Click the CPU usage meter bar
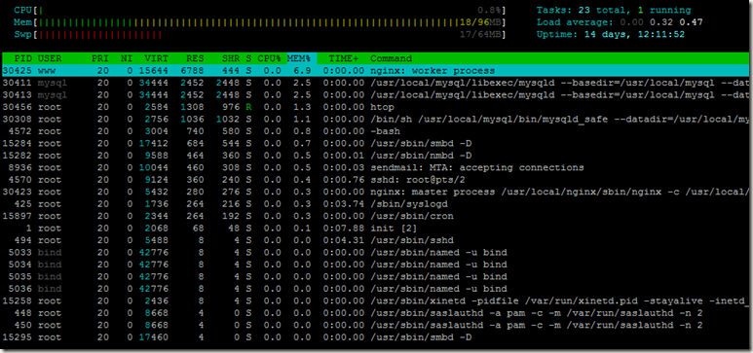This screenshot has height=353, width=753. [x=271, y=10]
